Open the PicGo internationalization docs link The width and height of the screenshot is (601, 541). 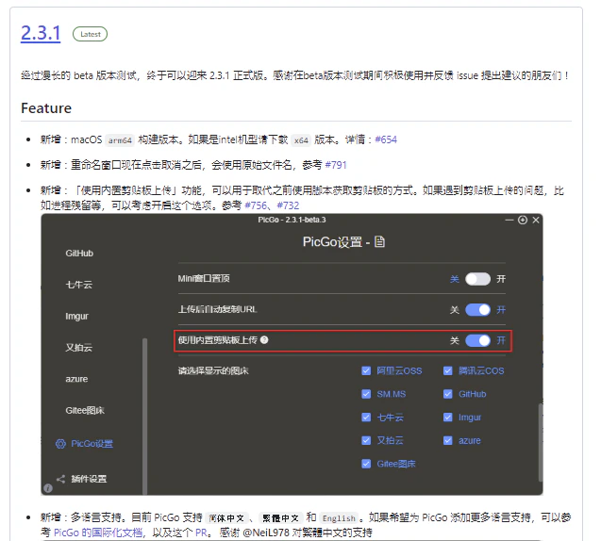pos(98,533)
